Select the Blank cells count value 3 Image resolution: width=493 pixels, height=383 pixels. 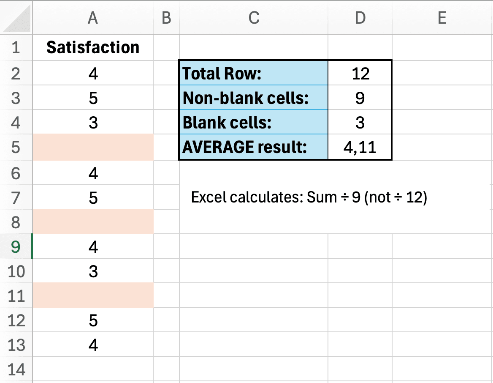(360, 123)
